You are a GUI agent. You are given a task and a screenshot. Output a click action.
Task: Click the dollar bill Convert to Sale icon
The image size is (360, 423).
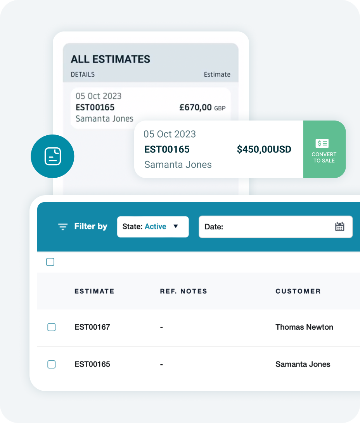pos(322,143)
